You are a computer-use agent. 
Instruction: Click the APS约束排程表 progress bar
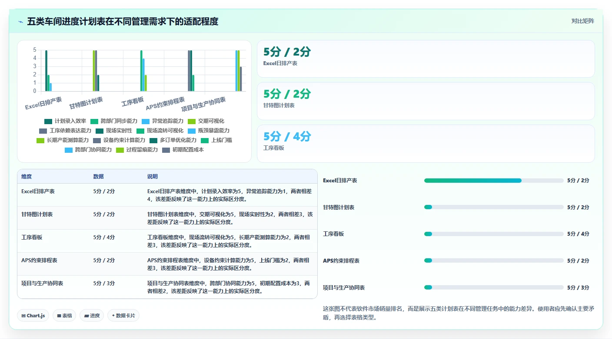pos(494,261)
